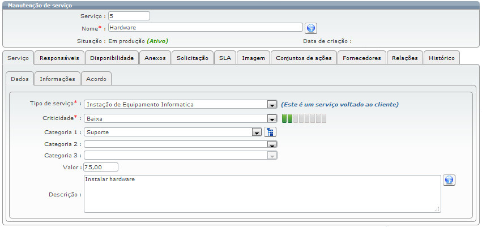The image size is (482, 227).
Task: Click the globe icon beside the Descrição box
Action: pyautogui.click(x=449, y=180)
